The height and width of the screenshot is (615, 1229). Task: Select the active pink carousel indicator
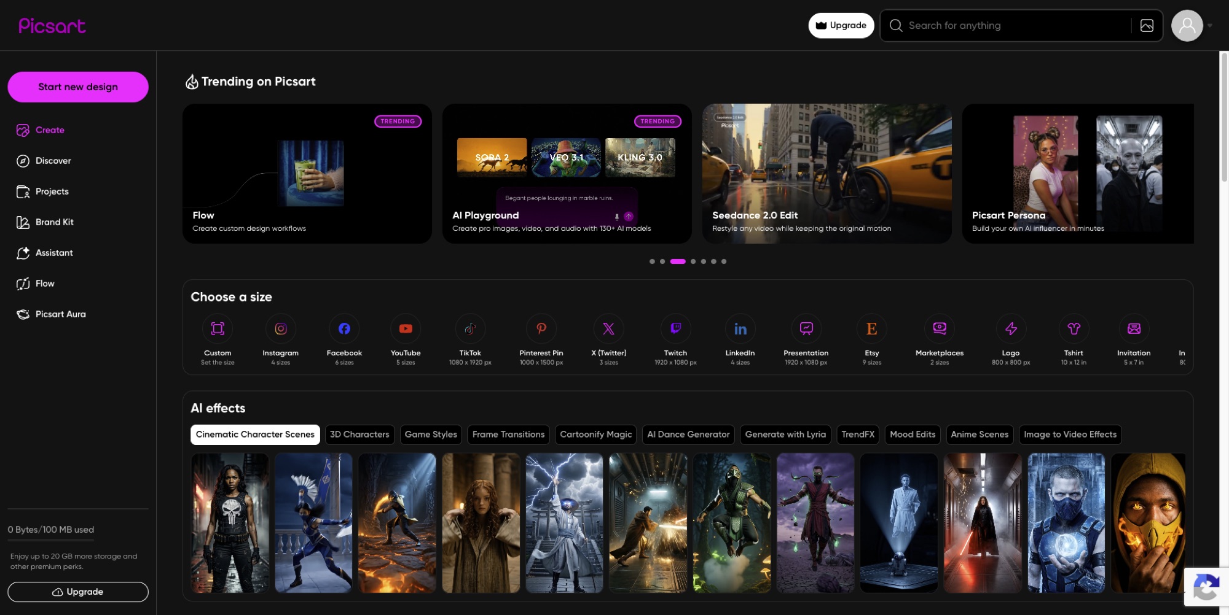pyautogui.click(x=678, y=261)
